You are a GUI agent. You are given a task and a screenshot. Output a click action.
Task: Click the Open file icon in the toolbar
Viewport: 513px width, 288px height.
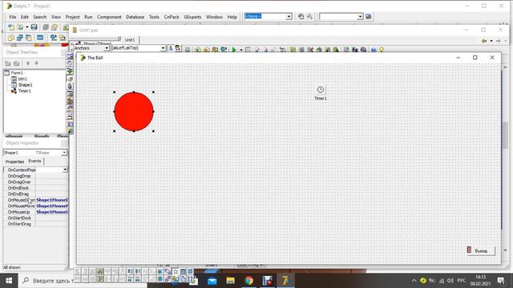20,27
